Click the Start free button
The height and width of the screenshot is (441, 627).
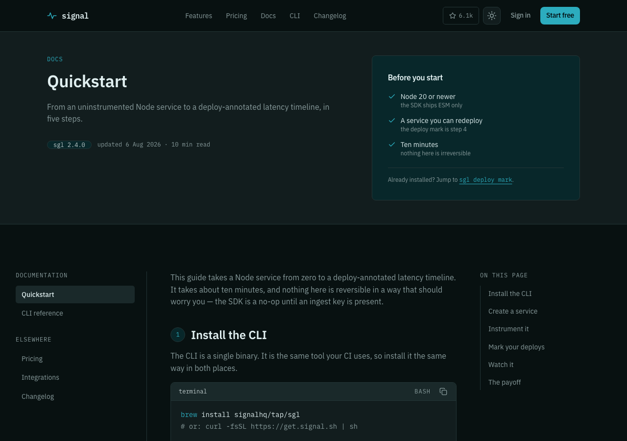pos(560,16)
